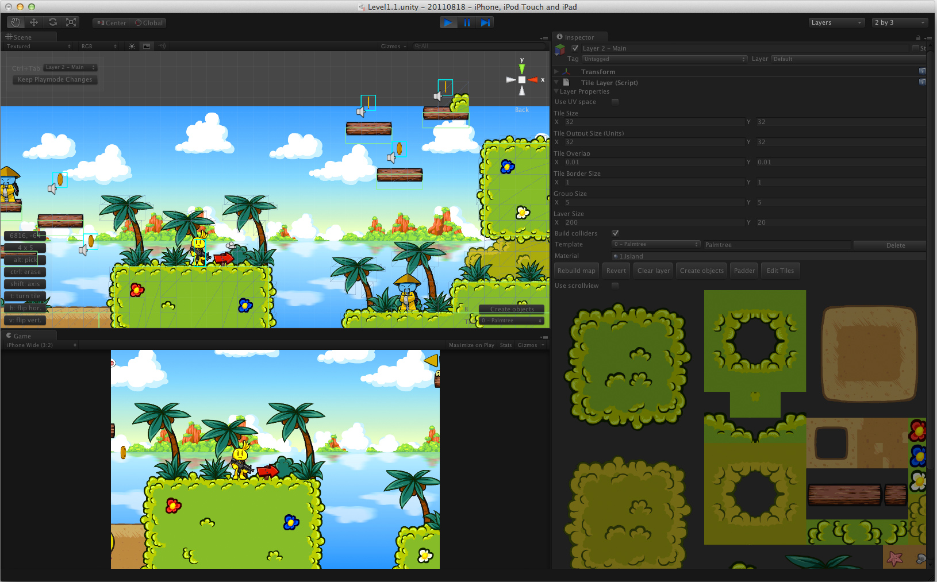Switch handle orientation to Global

tap(148, 23)
